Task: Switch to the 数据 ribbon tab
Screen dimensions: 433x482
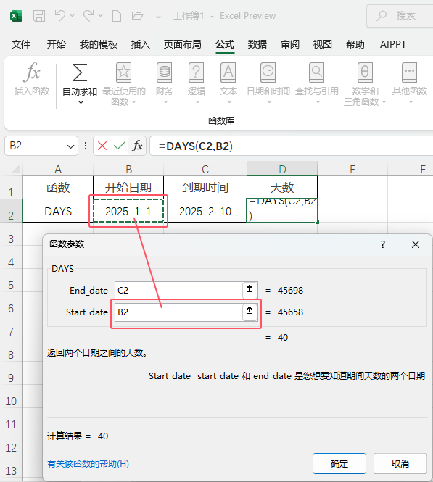Action: [257, 44]
